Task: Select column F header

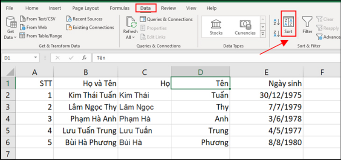Action: point(322,72)
